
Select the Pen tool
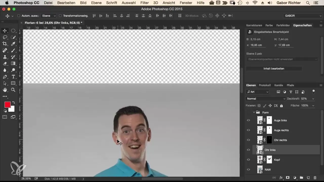(x=5, y=77)
